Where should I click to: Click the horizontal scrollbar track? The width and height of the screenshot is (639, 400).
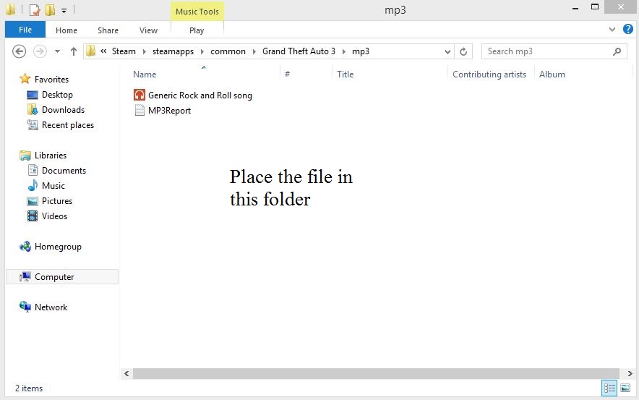(376, 373)
